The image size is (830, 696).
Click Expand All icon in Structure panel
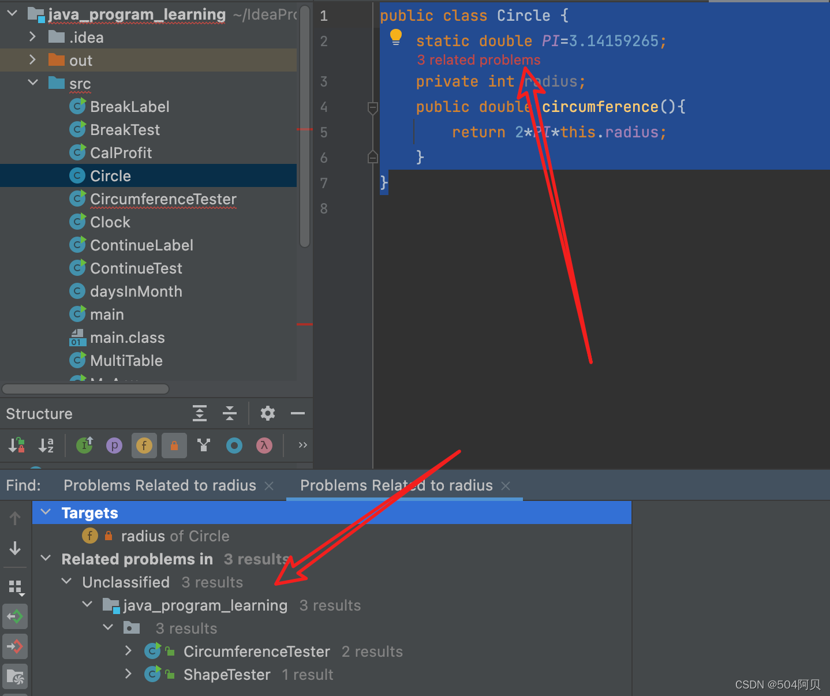(x=200, y=413)
